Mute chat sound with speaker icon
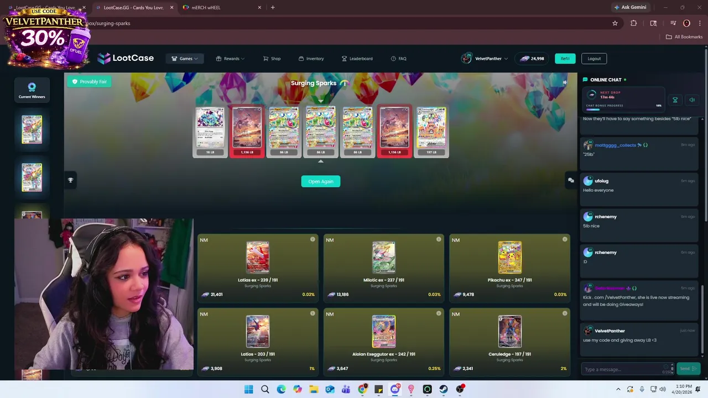The image size is (708, 398). [x=691, y=100]
